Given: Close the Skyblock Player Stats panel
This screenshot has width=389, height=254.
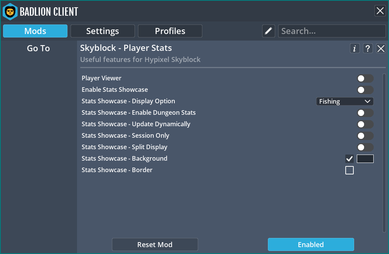Looking at the screenshot, I should [x=381, y=48].
